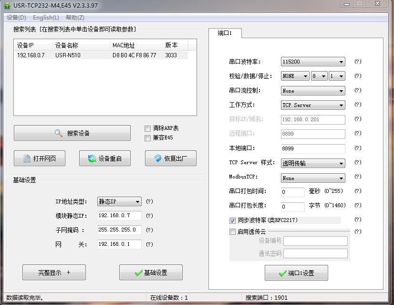Select device 192.168.0.7 in search list
Viewport: 394px width, 305px height.
click(31, 55)
